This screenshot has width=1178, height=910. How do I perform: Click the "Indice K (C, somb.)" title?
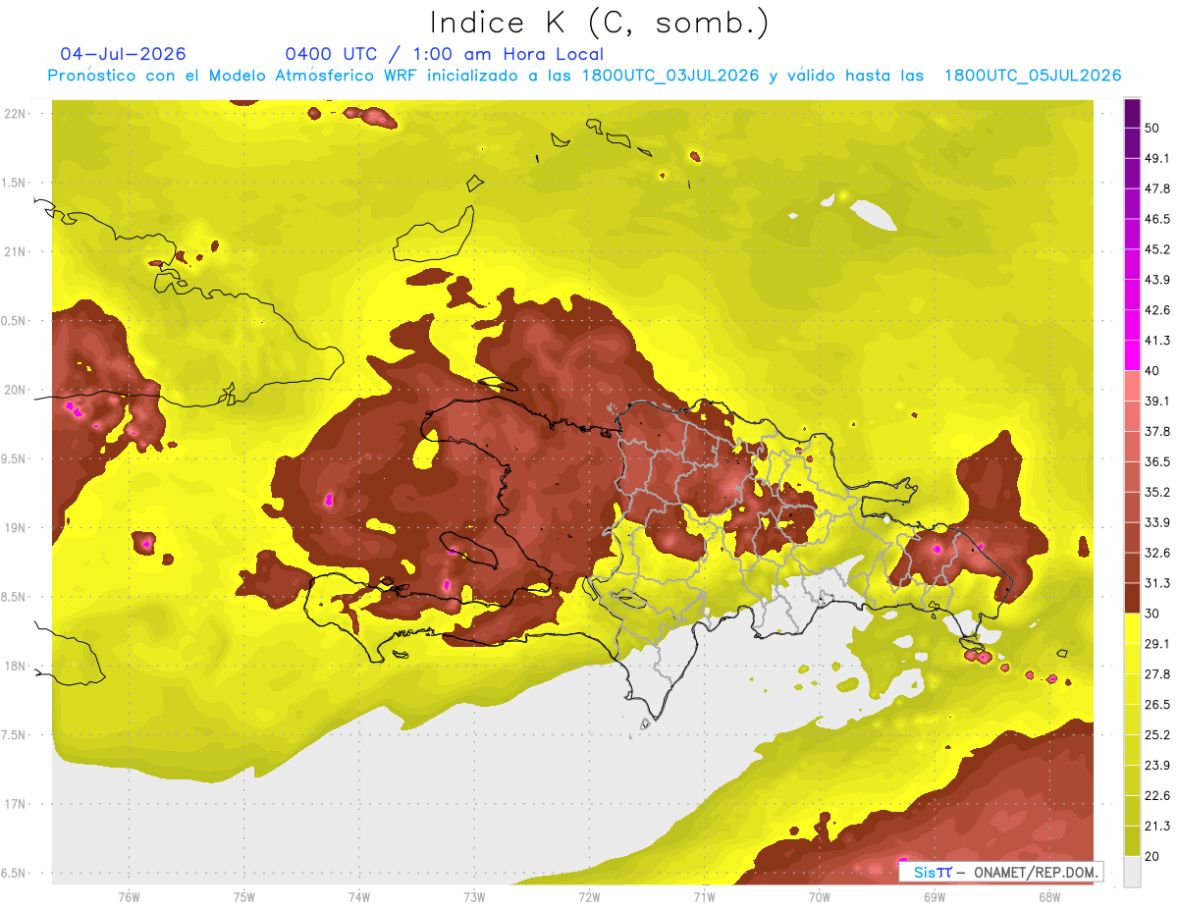point(600,23)
